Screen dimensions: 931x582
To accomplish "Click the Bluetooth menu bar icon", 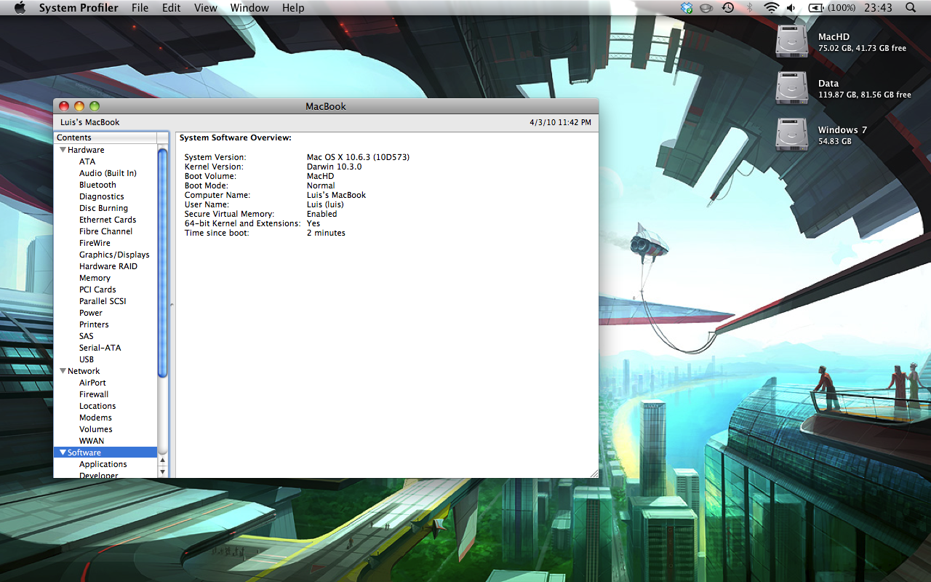I will coord(749,8).
